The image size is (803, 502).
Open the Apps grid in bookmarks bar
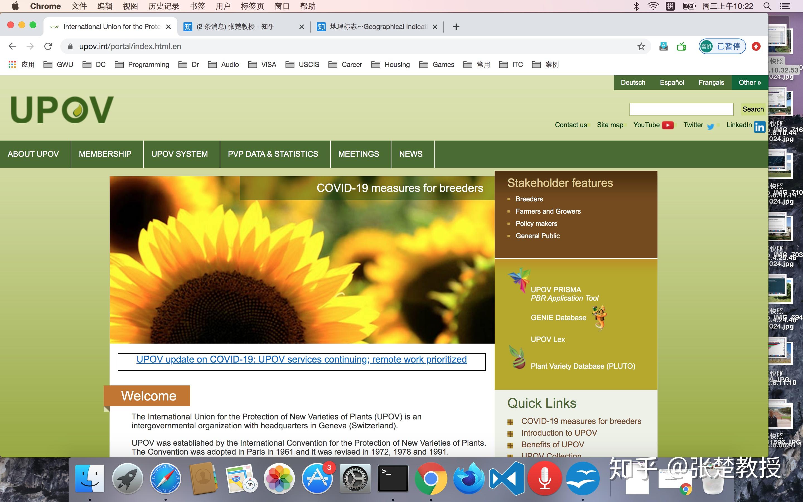[12, 64]
